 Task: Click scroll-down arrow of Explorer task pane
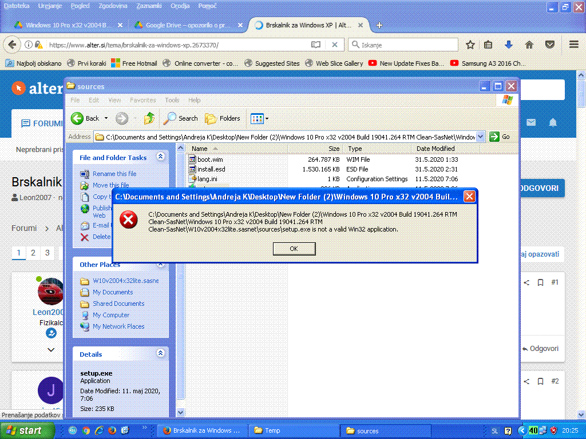(x=180, y=412)
